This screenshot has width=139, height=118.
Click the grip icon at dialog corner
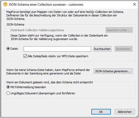pos(137,116)
